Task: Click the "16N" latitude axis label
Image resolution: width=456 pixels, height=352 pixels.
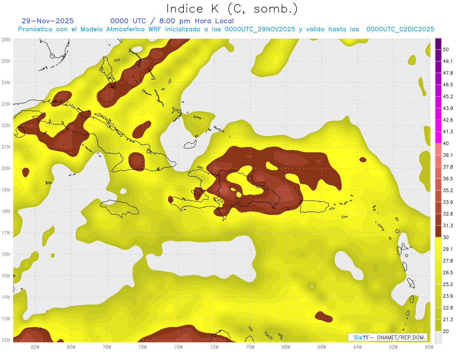Action: 6,254
